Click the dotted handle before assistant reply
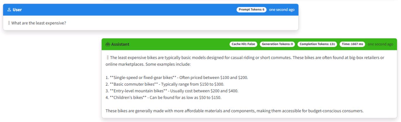The image size is (401, 122). pyautogui.click(x=107, y=58)
